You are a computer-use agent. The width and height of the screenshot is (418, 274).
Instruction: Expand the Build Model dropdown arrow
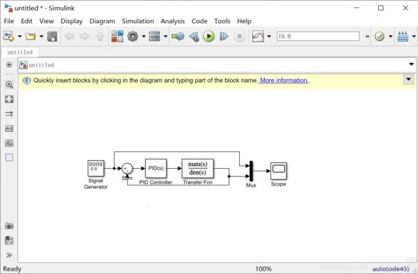[x=413, y=36]
